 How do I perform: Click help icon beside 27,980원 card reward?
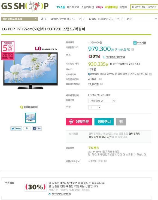coord(101,84)
